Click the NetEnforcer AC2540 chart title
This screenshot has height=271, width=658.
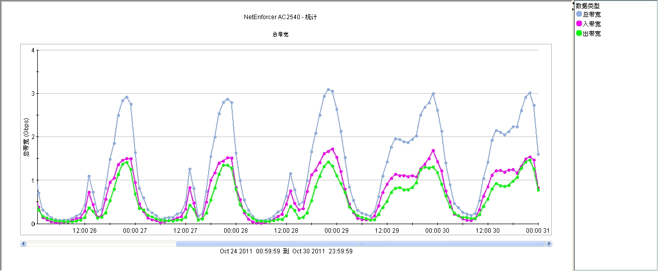280,17
